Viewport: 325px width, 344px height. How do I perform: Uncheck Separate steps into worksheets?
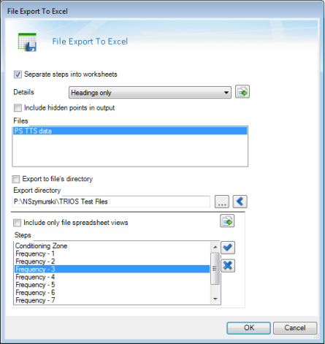pyautogui.click(x=18, y=74)
